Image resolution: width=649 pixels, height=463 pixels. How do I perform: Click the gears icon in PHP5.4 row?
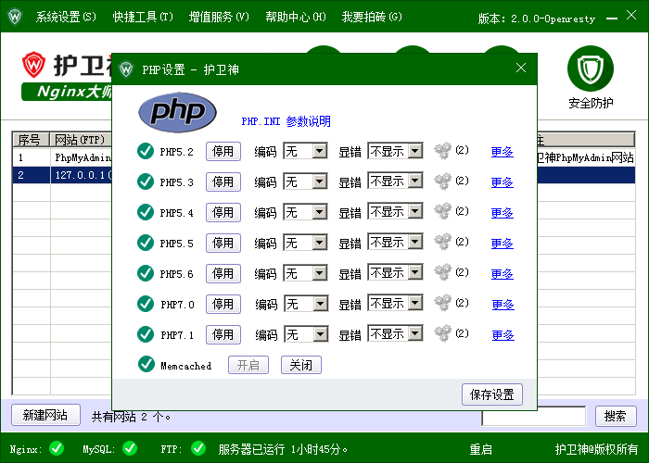(443, 212)
